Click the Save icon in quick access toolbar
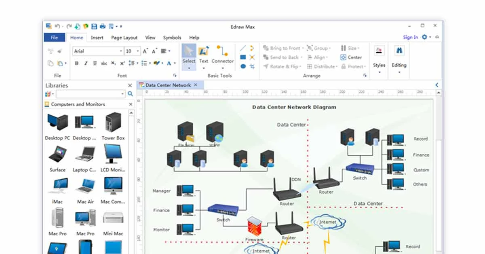The height and width of the screenshot is (254, 485). click(94, 26)
